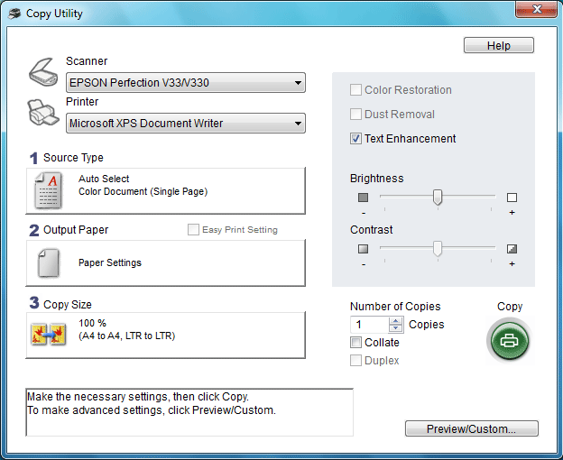
Task: Check the Collate checkbox
Action: pyautogui.click(x=355, y=343)
